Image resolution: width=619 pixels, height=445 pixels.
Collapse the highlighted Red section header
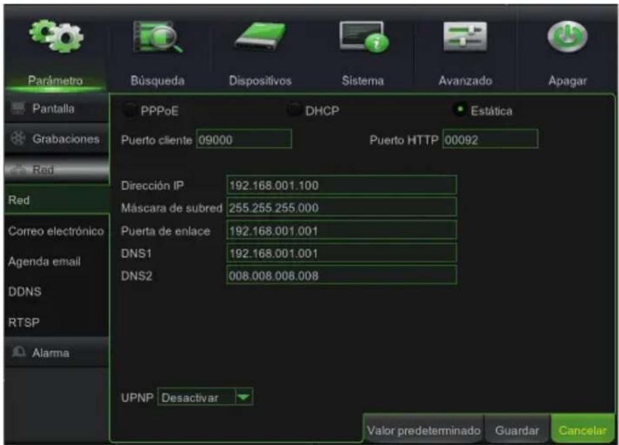56,170
